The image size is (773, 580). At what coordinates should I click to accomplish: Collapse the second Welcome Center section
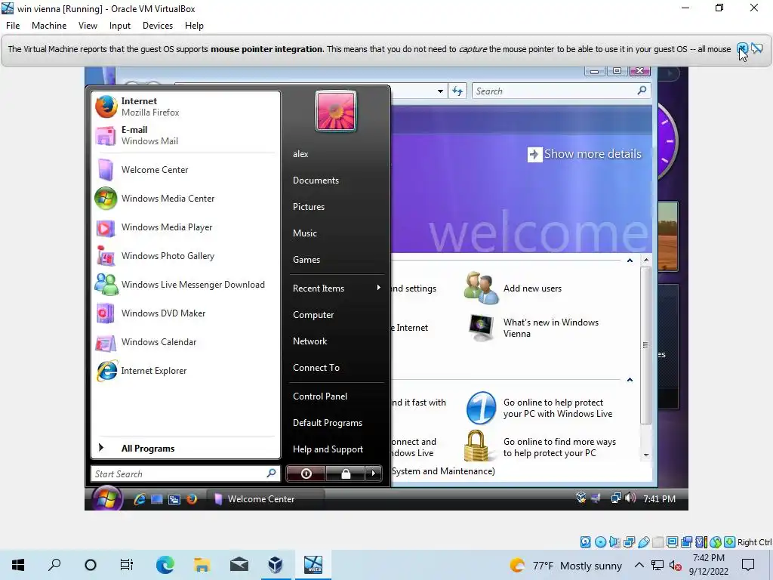[630, 380]
